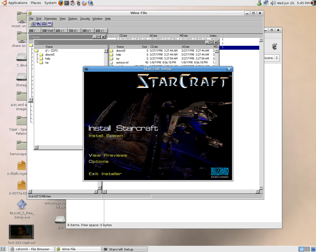Select the Bryce5_5_Free_Setup.exe desktop icon
Screen dimensions: 316x252
click(22, 205)
